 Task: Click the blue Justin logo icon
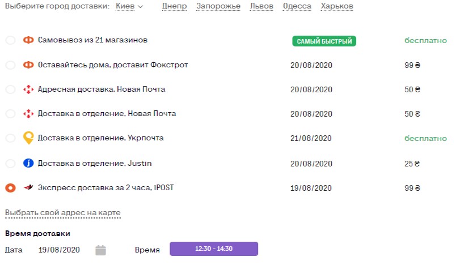[28, 164]
